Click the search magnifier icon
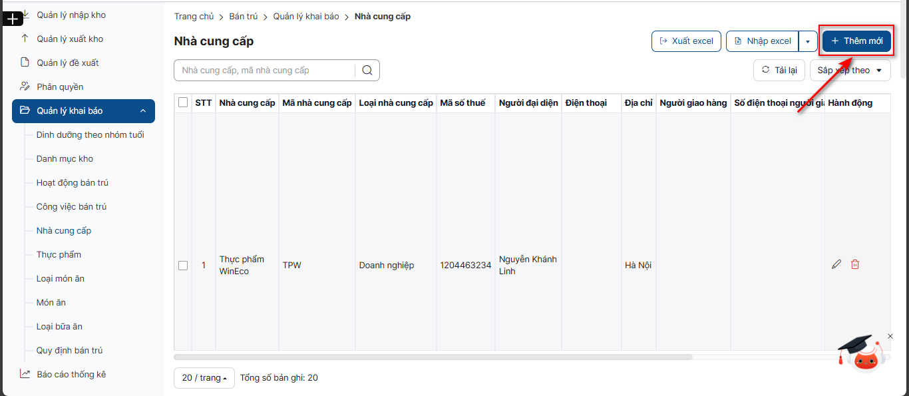Image resolution: width=909 pixels, height=396 pixels. [367, 71]
